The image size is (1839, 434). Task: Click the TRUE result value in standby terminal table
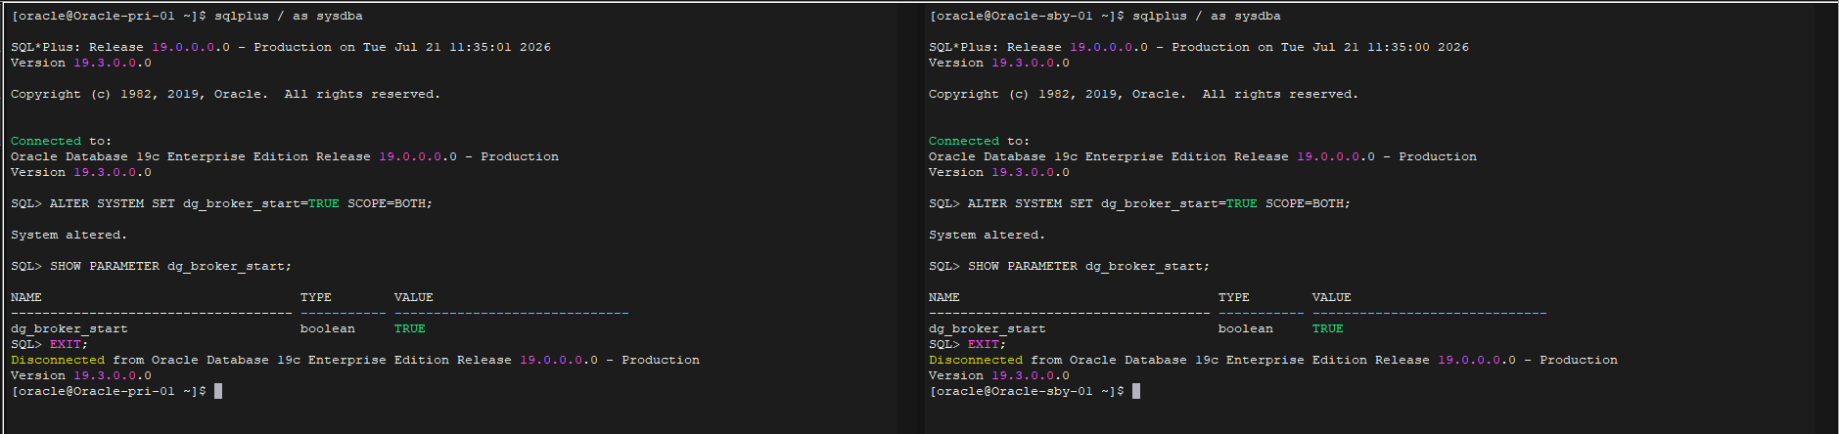pyautogui.click(x=1328, y=328)
